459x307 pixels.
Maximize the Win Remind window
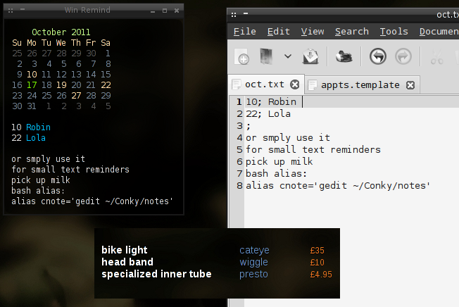coord(165,11)
